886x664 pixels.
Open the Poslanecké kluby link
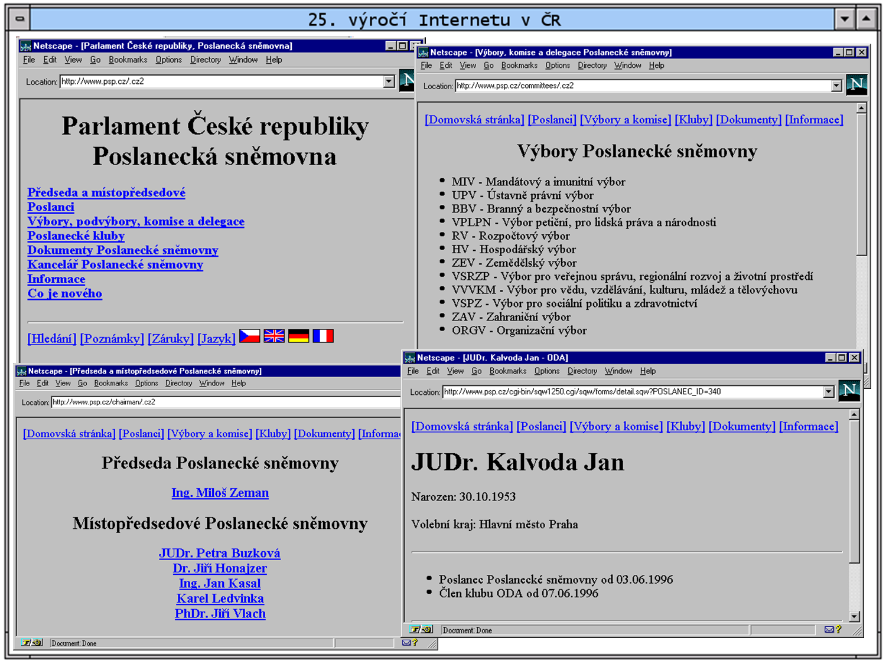pos(76,236)
